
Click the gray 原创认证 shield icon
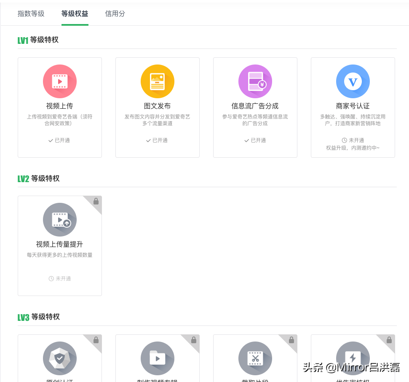60,358
